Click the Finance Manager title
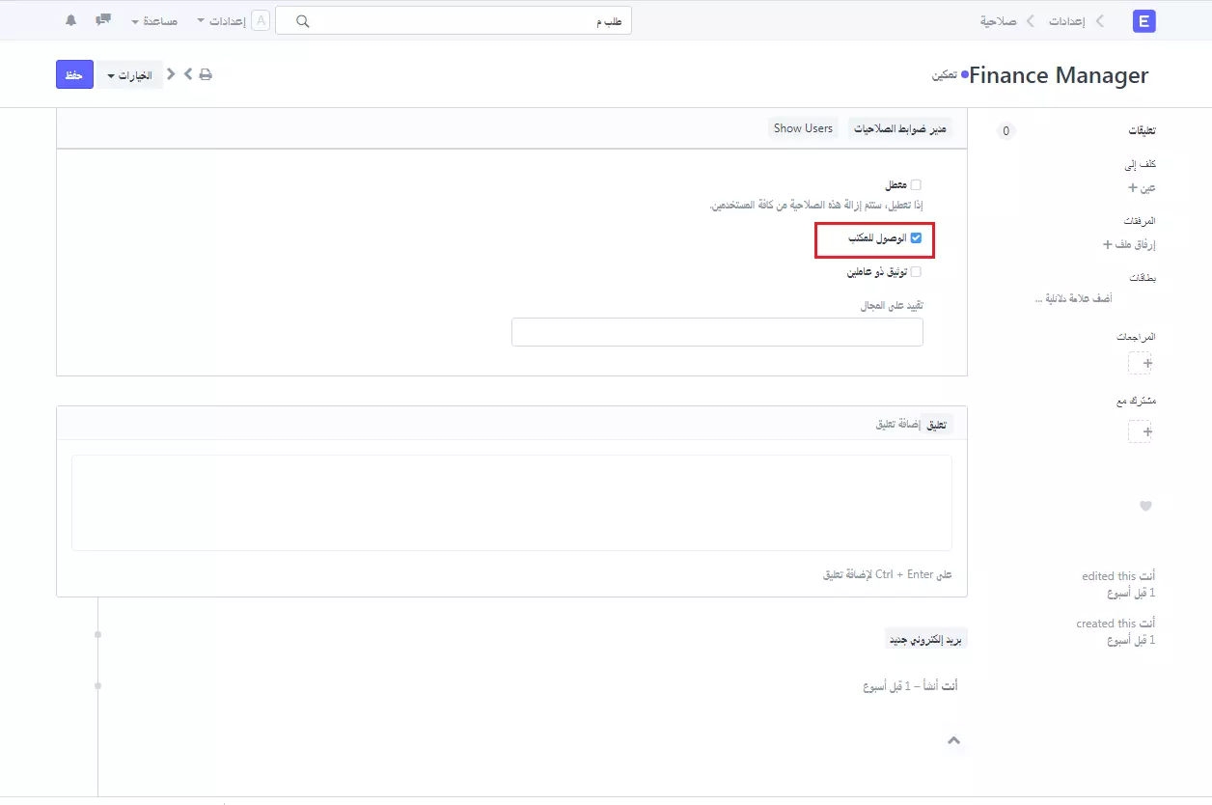The width and height of the screenshot is (1212, 805). pos(1059,75)
